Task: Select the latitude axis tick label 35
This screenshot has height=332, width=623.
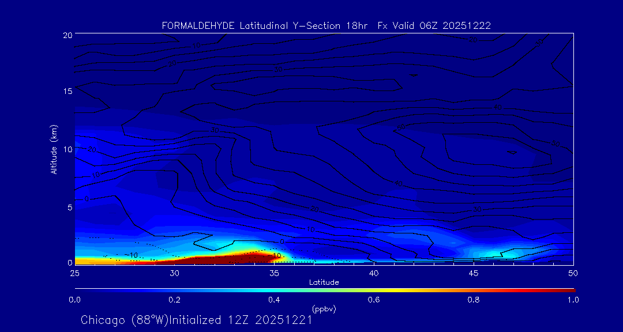Action: point(274,273)
